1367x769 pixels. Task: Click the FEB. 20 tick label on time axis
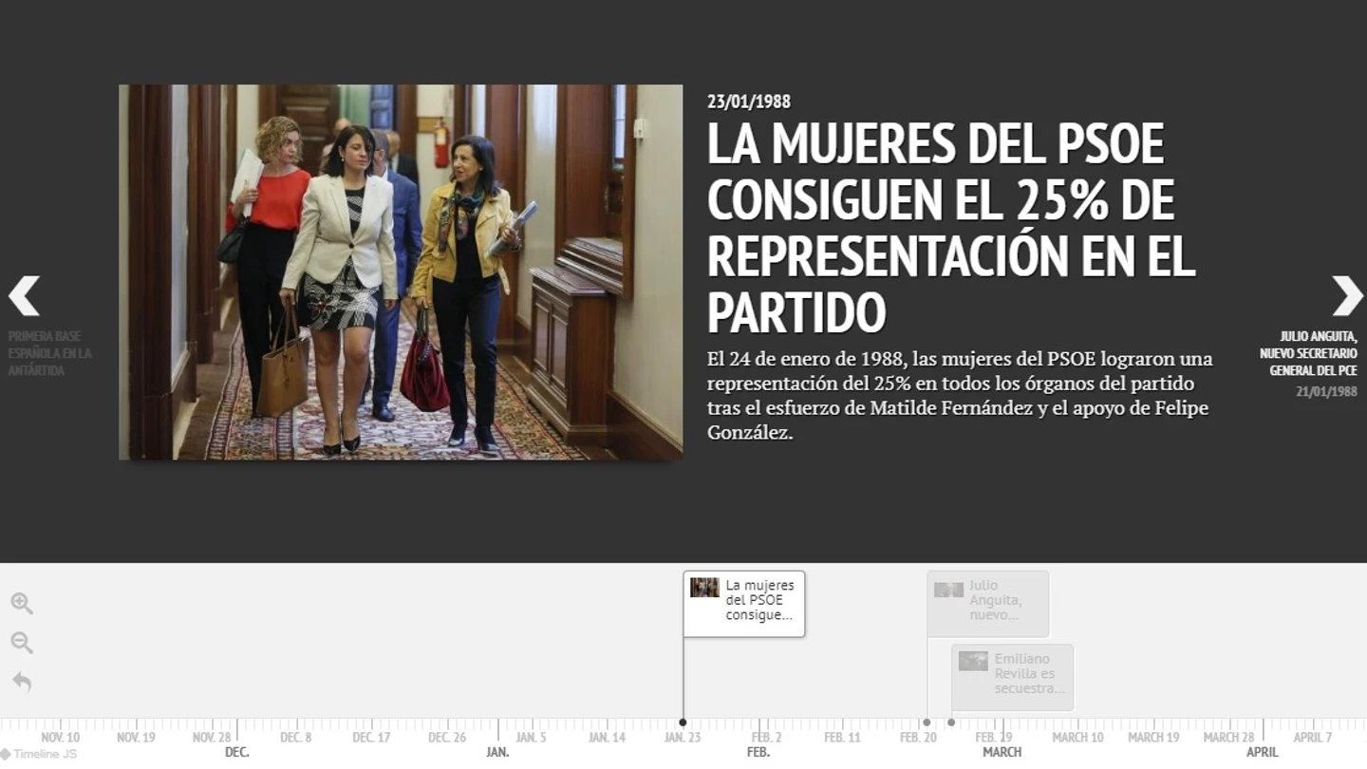click(x=918, y=738)
